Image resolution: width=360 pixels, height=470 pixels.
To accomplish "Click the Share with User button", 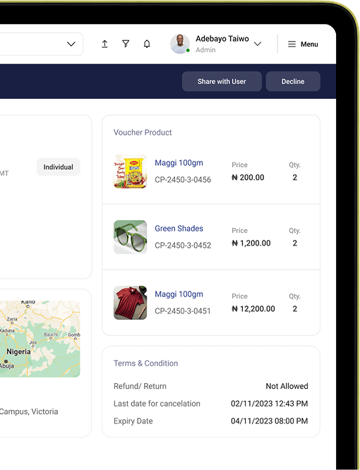I will pyautogui.click(x=222, y=81).
